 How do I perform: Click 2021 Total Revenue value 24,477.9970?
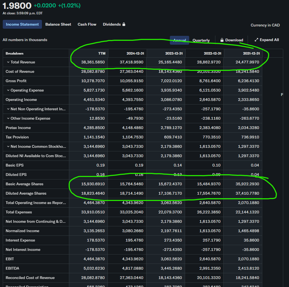coord(247,62)
